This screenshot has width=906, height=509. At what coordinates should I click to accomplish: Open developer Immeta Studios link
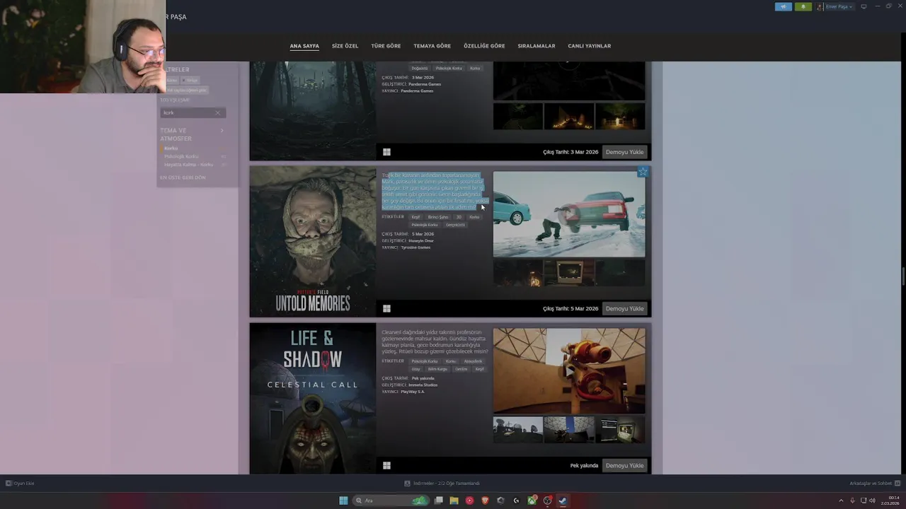tap(423, 385)
